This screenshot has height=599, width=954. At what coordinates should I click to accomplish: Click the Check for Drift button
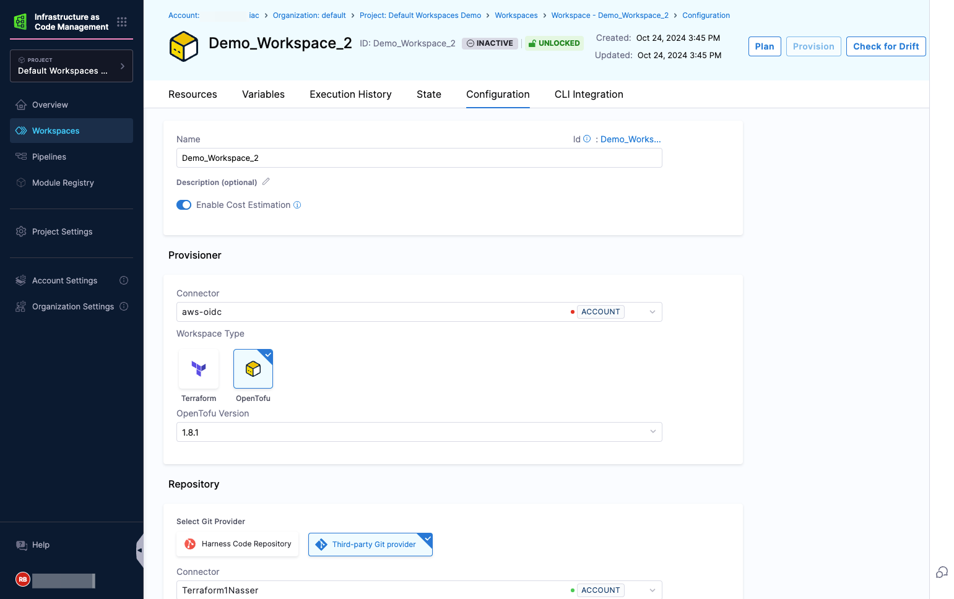(886, 46)
